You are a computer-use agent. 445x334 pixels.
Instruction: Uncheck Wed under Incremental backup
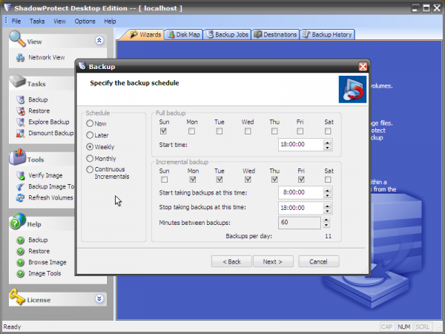pos(248,180)
